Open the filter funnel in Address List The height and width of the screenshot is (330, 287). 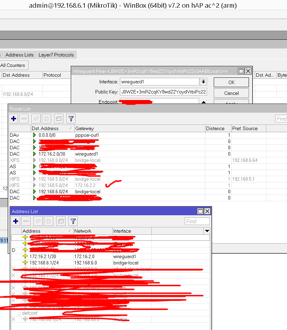(73, 221)
